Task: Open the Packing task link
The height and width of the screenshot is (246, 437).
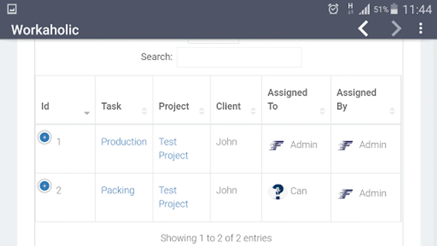Action: (118, 190)
